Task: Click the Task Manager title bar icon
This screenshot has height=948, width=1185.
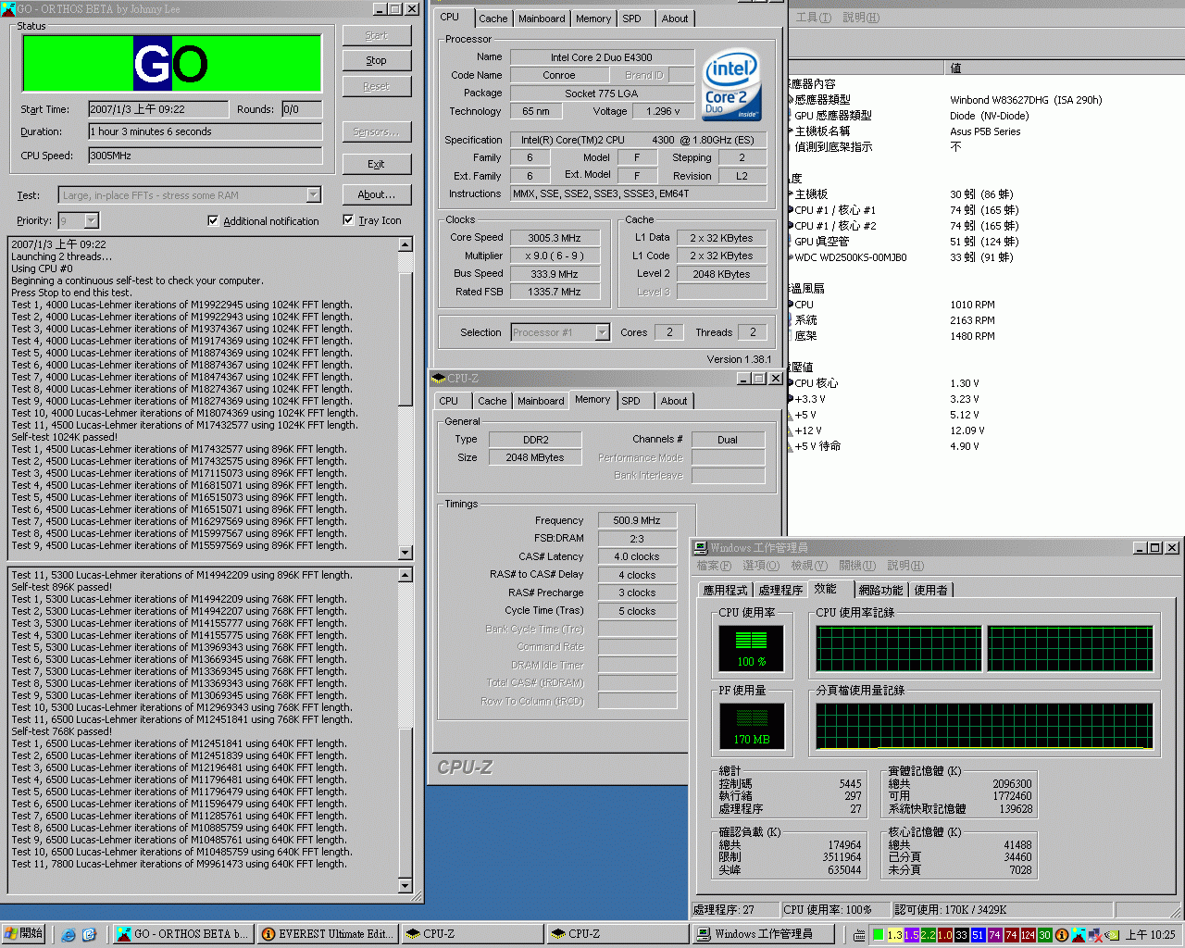Action: point(701,548)
